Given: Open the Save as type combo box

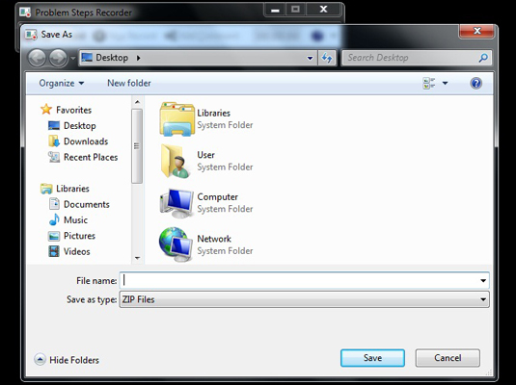Looking at the screenshot, I should point(305,299).
